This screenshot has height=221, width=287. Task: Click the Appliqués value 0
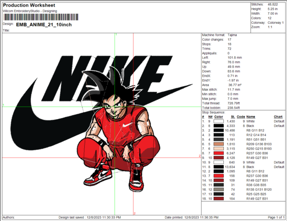click(x=229, y=53)
